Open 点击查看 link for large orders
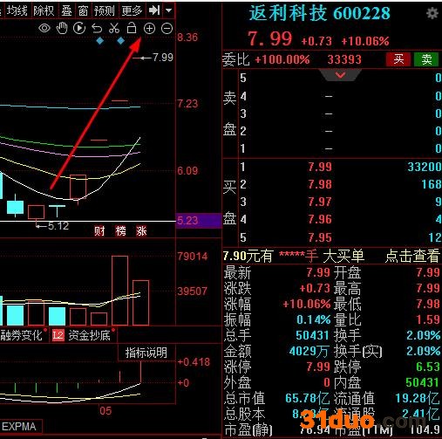 coord(412,257)
